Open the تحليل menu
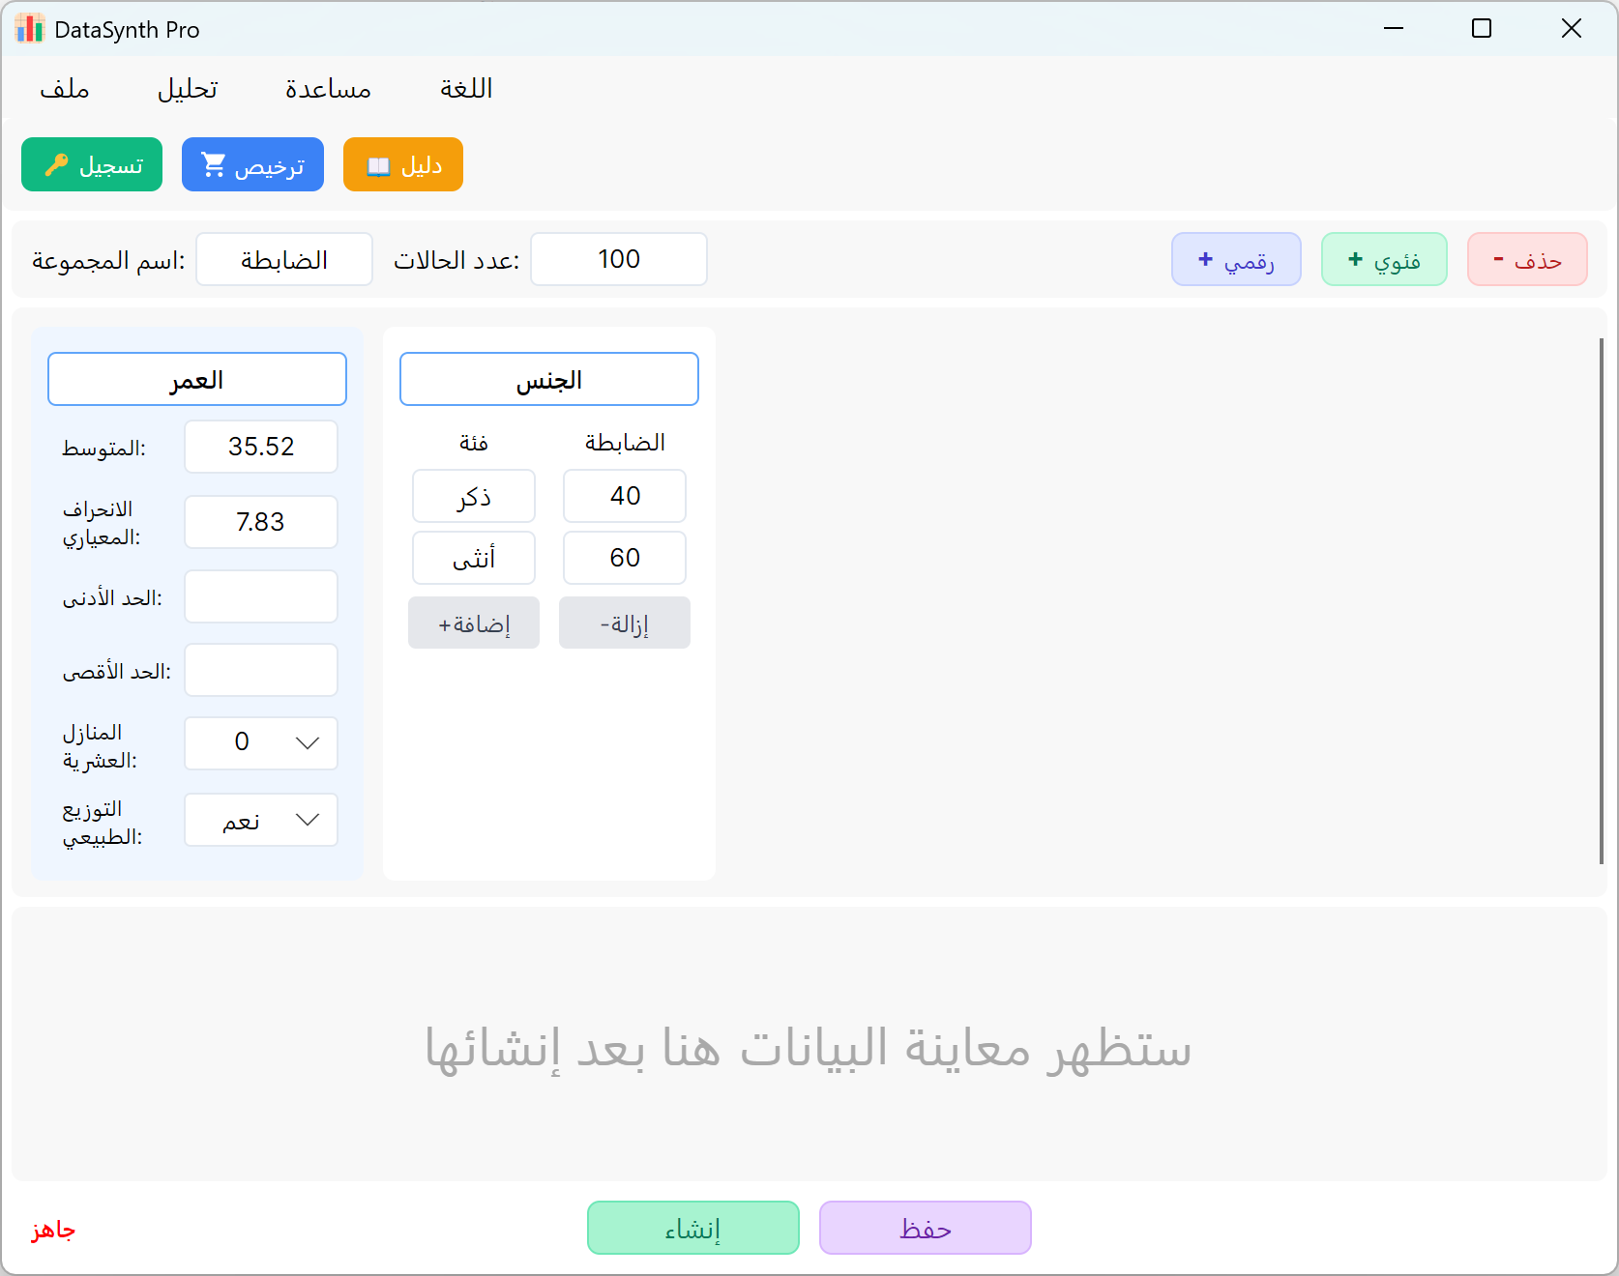1619x1276 pixels. [x=188, y=89]
